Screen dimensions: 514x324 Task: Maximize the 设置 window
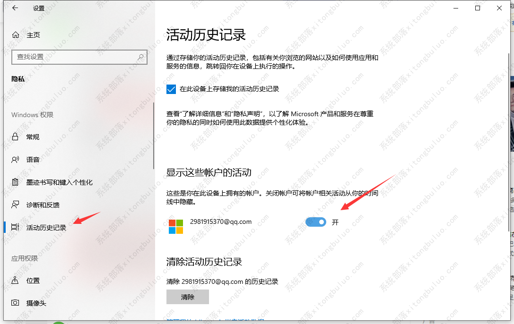coord(478,8)
